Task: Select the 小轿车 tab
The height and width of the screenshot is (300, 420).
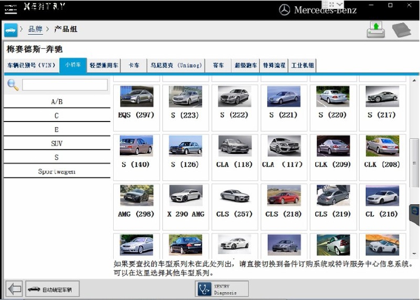Action: [73, 65]
